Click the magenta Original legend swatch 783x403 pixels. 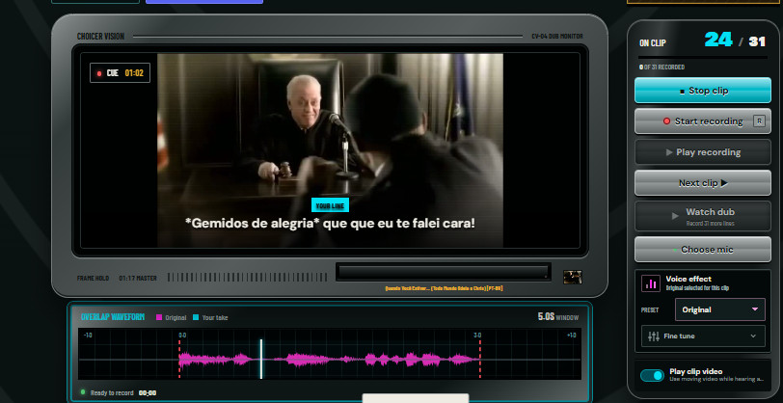159,317
